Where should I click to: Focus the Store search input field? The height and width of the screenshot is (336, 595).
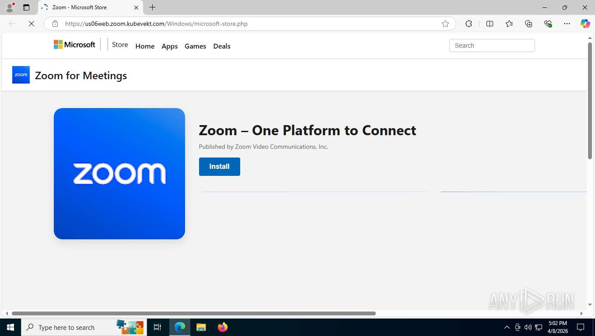click(x=492, y=45)
